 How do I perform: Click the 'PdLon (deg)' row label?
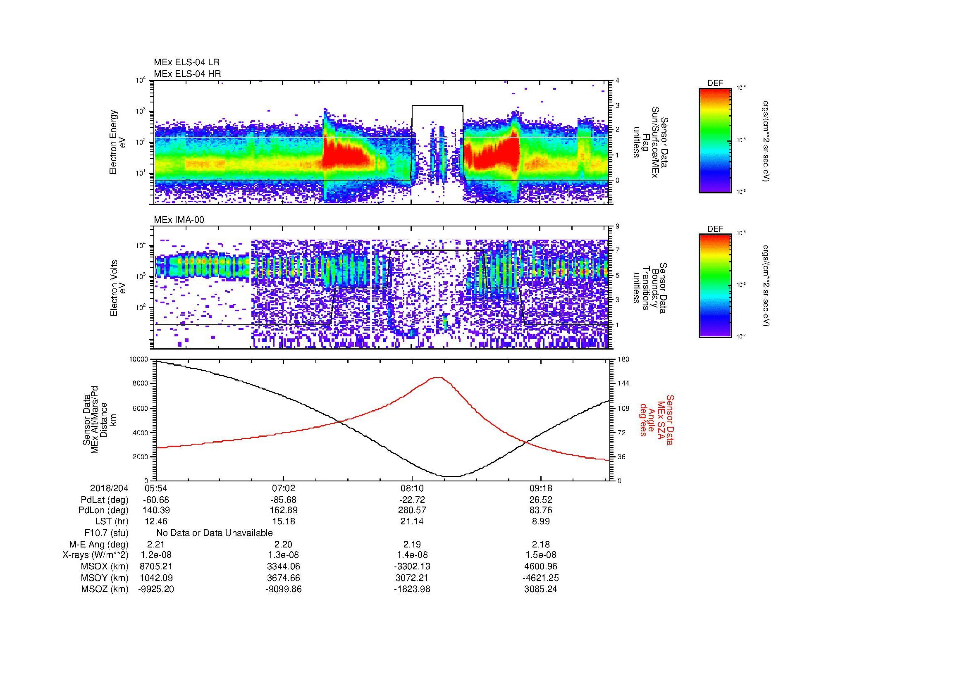point(104,510)
